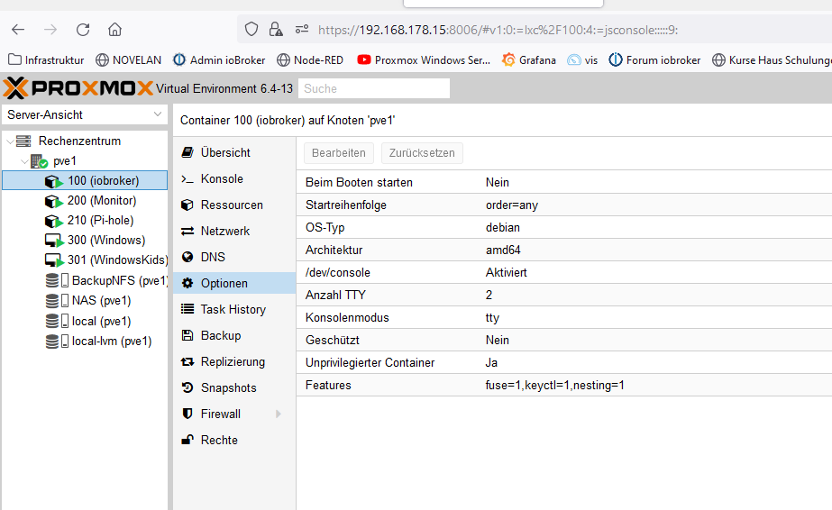Click into the Suche search field
This screenshot has width=832, height=510.
pos(374,88)
